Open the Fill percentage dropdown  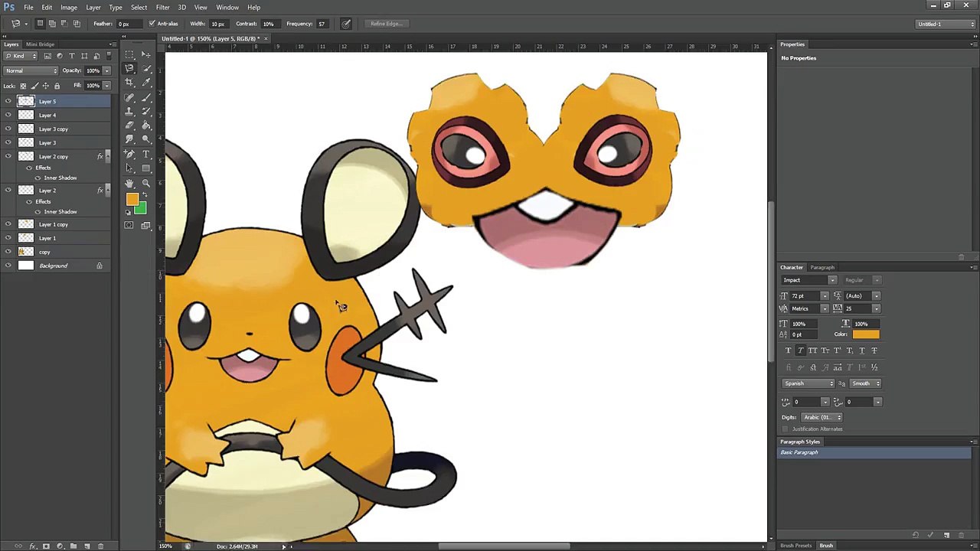point(106,85)
